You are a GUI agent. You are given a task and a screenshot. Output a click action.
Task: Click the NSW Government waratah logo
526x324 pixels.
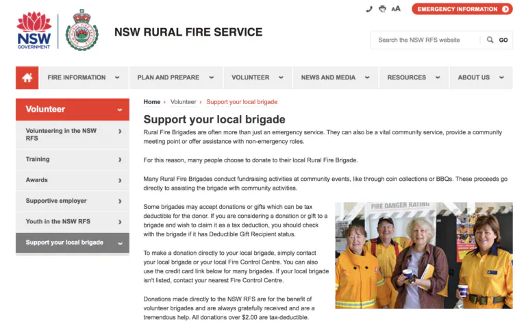34,31
